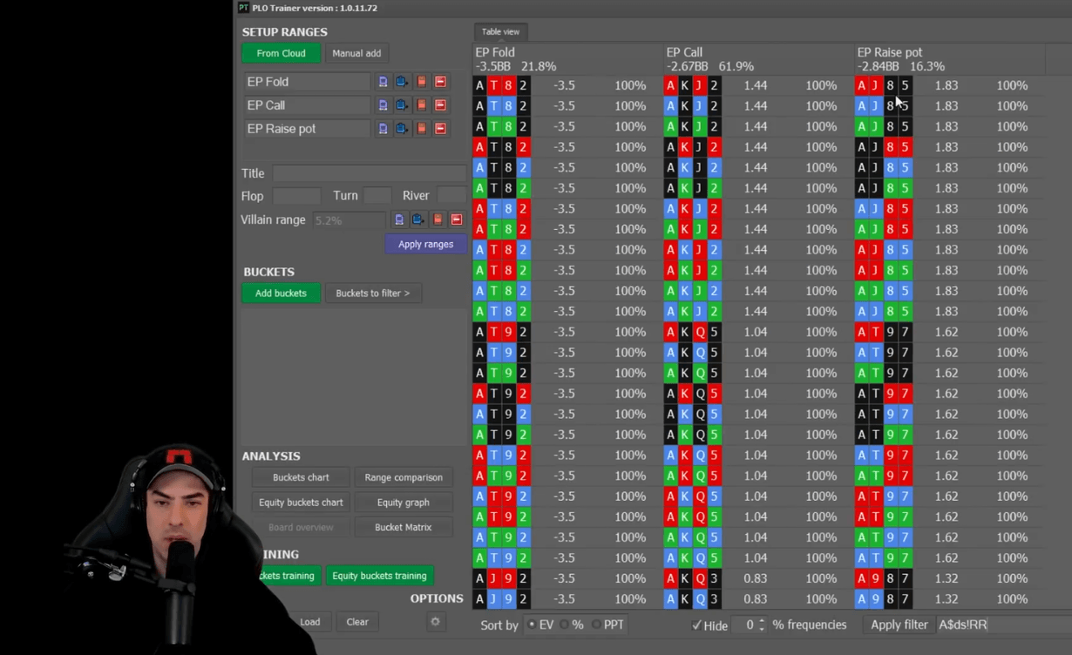This screenshot has height=655, width=1072.
Task: Click the Apply ranges button
Action: point(425,244)
